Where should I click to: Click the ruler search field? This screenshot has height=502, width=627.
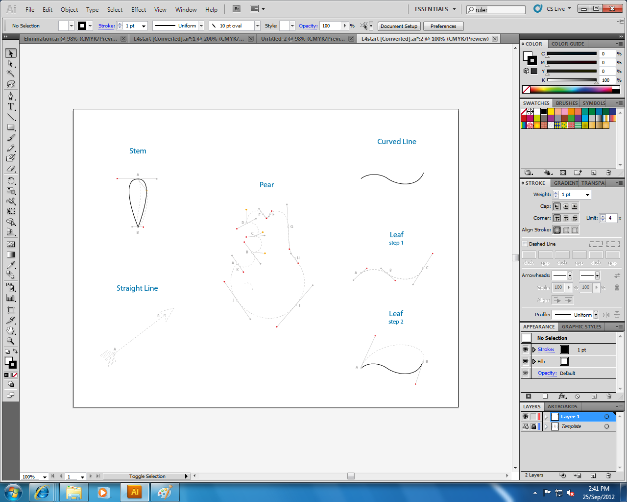click(x=495, y=9)
